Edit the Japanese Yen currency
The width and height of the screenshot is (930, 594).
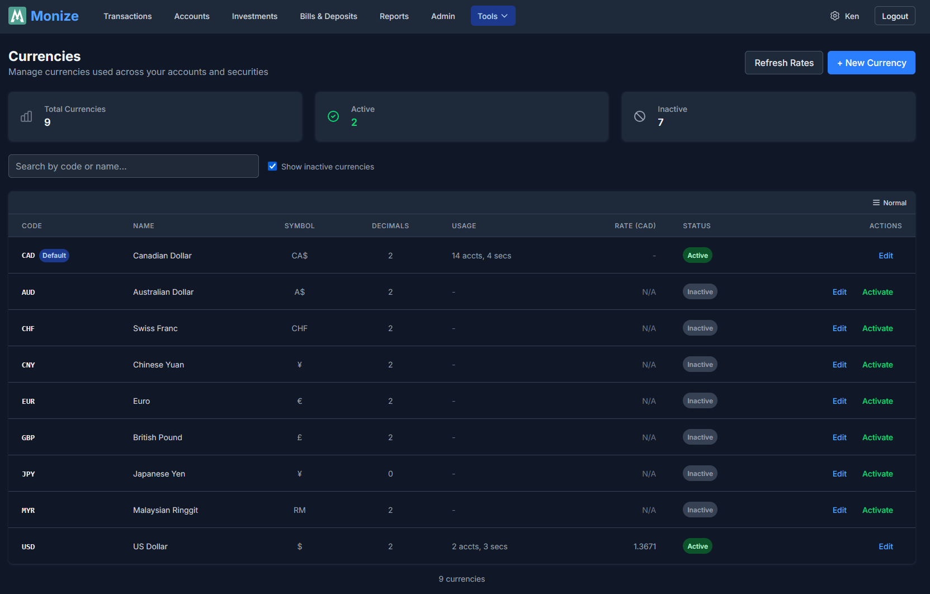coord(839,474)
